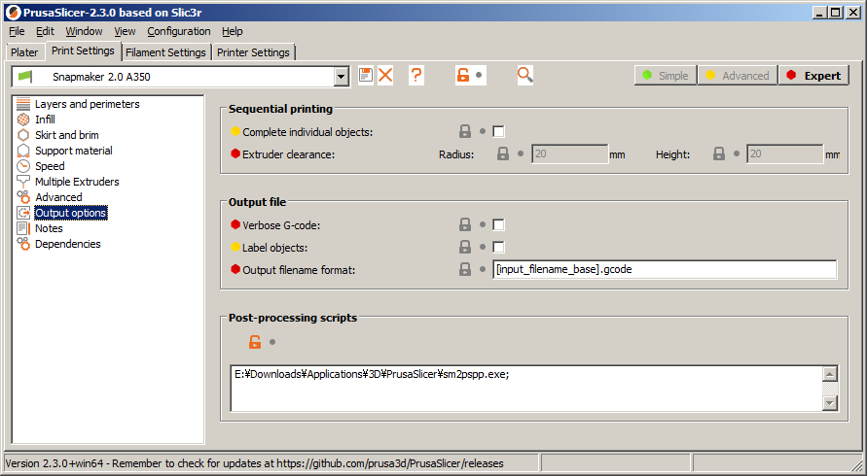867x476 pixels.
Task: Click the reset dot next to Post-processing padlock
Action: coord(272,342)
